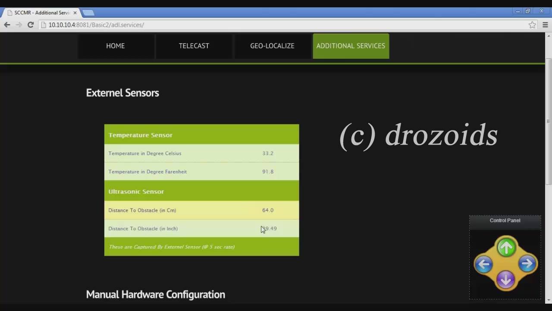Select the ADDITIONAL SERVICES menu item

tap(351, 46)
